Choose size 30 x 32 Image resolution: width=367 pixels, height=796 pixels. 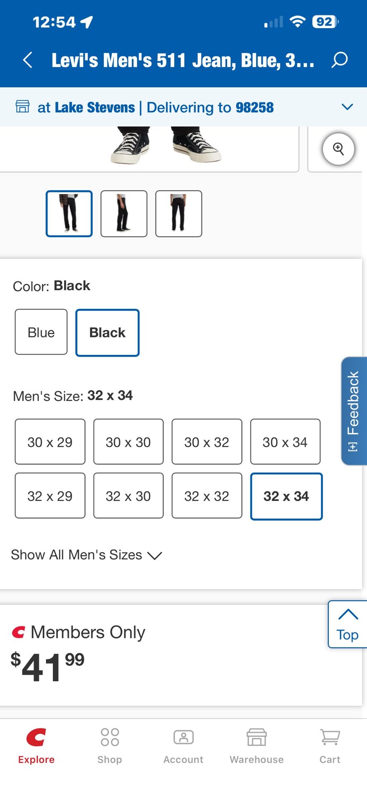pos(207,442)
